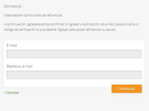Image resolution: width=149 pixels, height=111 pixels.
Task: Click the 'Usted está en condiciones de refinanciar' sentence
Action: coord(33,15)
